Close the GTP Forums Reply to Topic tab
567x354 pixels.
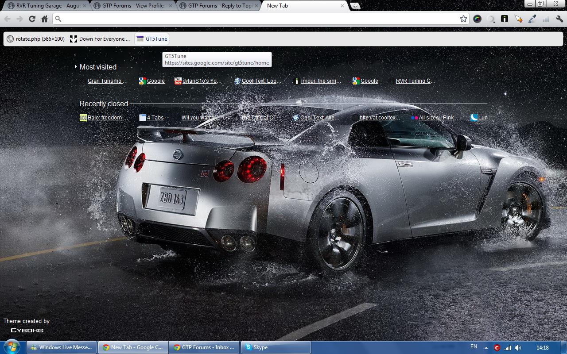point(256,6)
